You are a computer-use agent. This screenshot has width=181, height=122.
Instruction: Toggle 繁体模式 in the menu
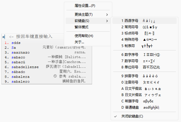tap(81, 27)
